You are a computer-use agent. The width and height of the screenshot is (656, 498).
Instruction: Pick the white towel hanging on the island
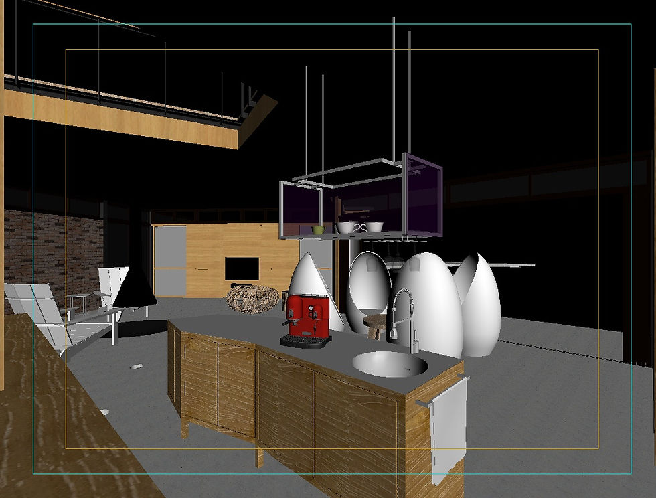click(x=448, y=431)
